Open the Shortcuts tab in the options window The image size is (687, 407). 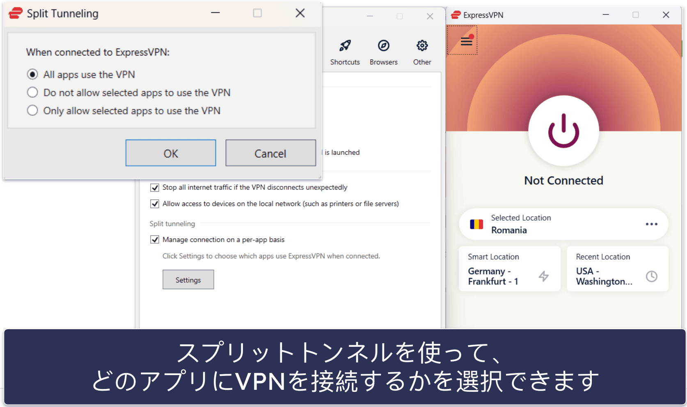pos(345,52)
